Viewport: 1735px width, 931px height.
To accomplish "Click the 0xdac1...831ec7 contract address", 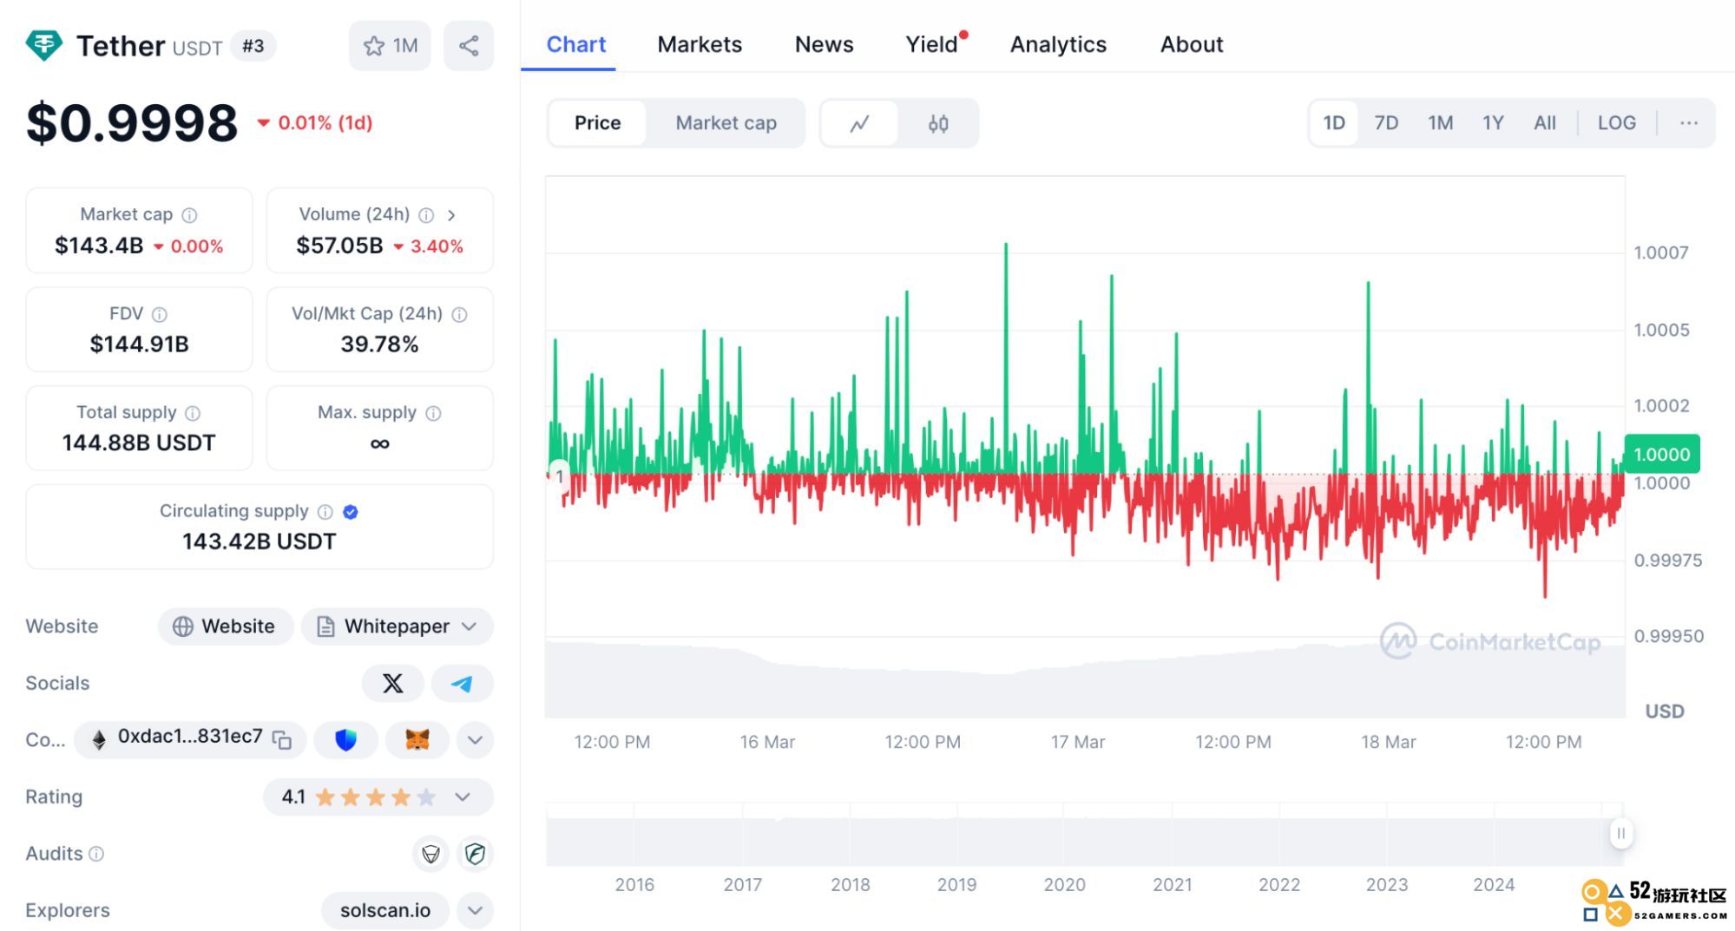I will click(x=190, y=737).
